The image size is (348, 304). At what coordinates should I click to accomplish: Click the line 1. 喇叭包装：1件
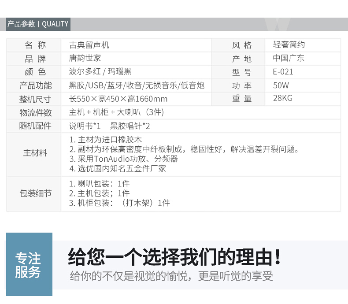pos(99,184)
